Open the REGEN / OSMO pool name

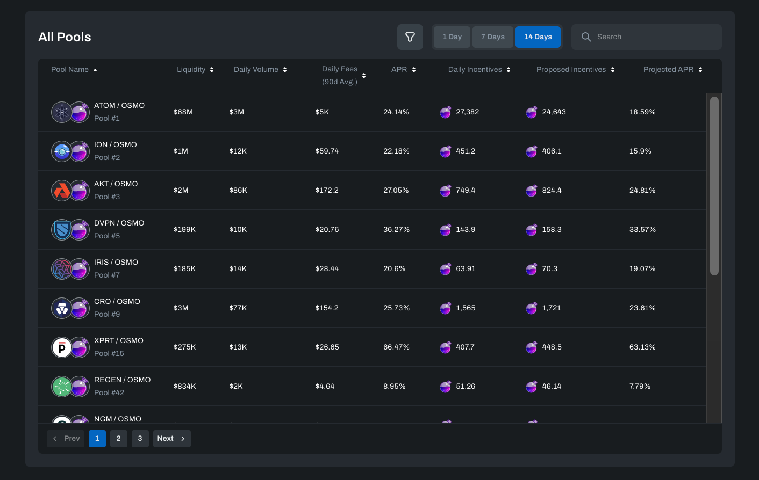click(123, 380)
